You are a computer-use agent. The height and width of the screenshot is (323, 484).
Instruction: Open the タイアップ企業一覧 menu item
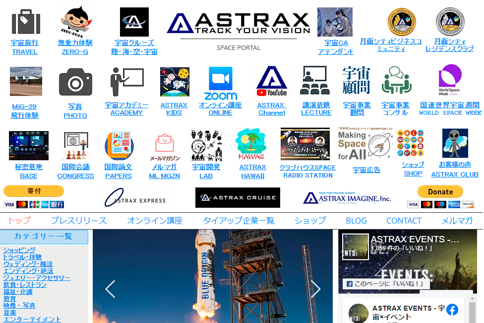pos(239,221)
